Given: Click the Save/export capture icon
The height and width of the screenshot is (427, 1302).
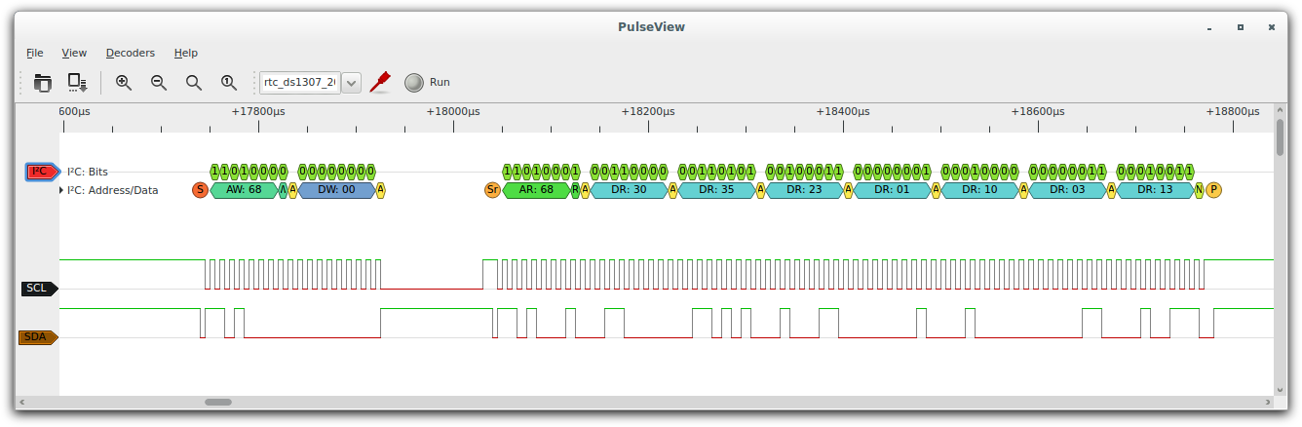Looking at the screenshot, I should [x=77, y=83].
